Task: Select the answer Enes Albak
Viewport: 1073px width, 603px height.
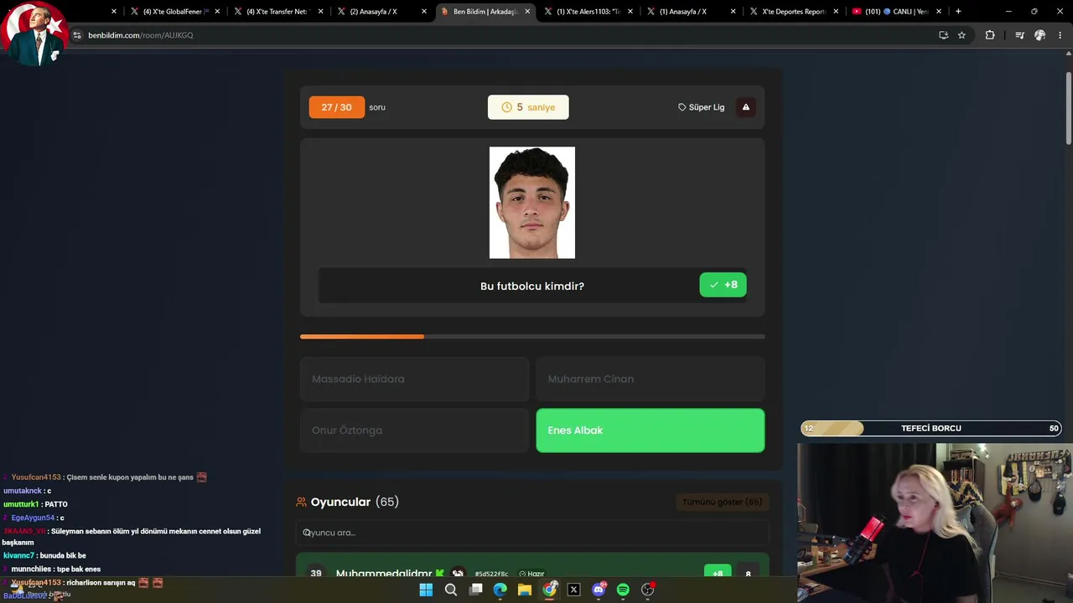Action: tap(651, 430)
